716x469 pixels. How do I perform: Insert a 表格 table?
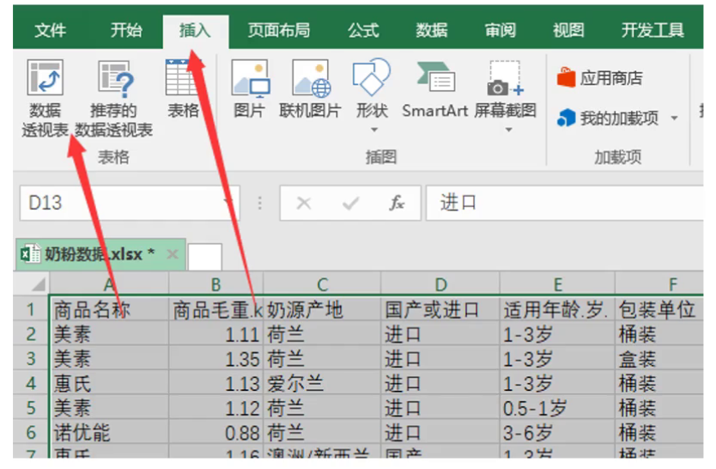pyautogui.click(x=183, y=89)
